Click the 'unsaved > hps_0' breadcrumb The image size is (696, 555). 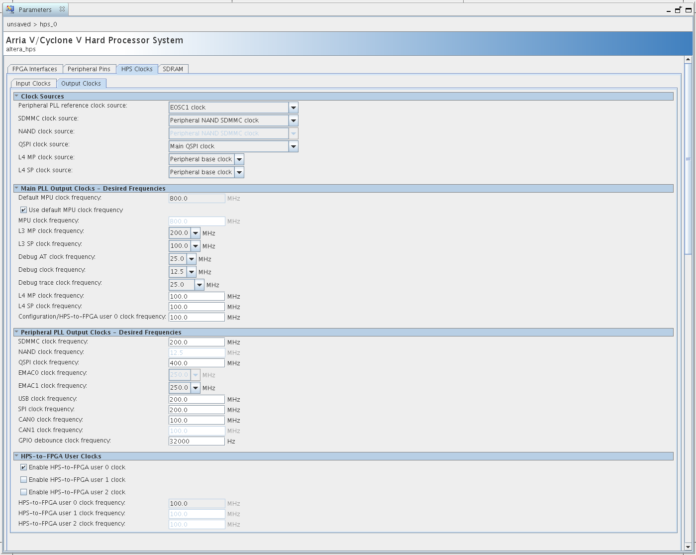tap(32, 24)
